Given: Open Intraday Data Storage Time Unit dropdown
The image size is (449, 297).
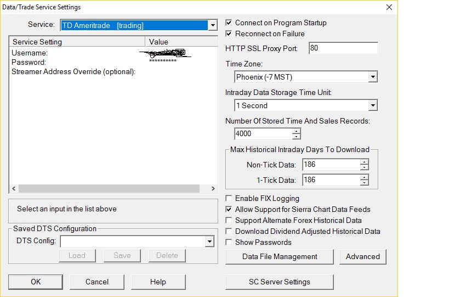Looking at the screenshot, I should pyautogui.click(x=373, y=106).
